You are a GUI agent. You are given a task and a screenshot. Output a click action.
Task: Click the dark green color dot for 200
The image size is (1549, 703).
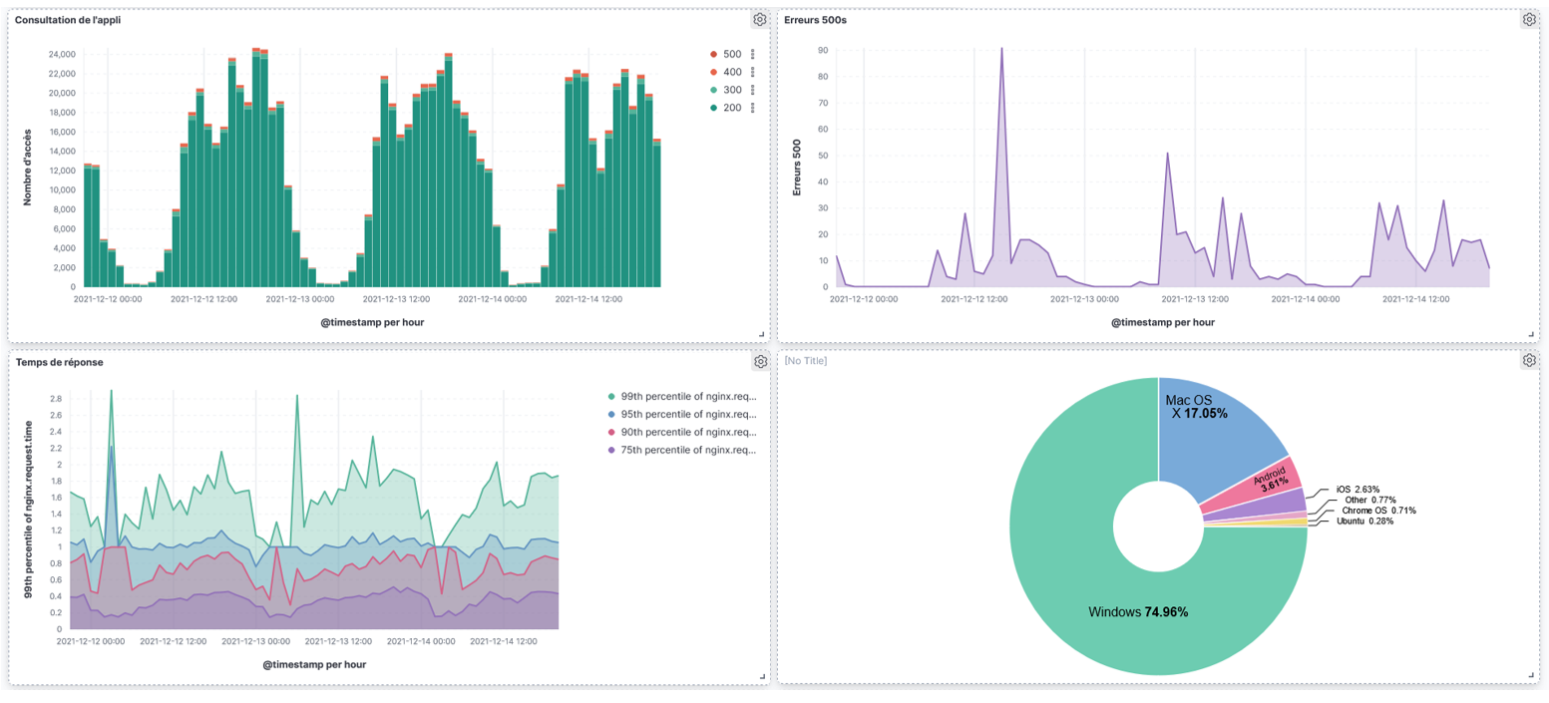(x=712, y=108)
